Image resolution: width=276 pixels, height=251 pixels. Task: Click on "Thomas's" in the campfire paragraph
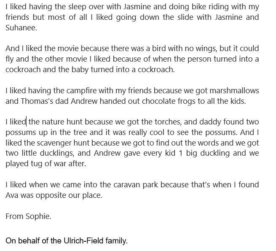pos(37,101)
